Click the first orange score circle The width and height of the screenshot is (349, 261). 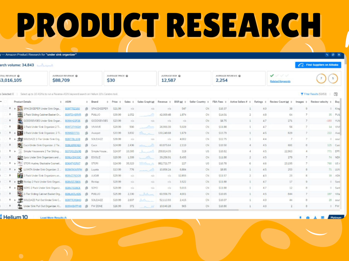321,78
